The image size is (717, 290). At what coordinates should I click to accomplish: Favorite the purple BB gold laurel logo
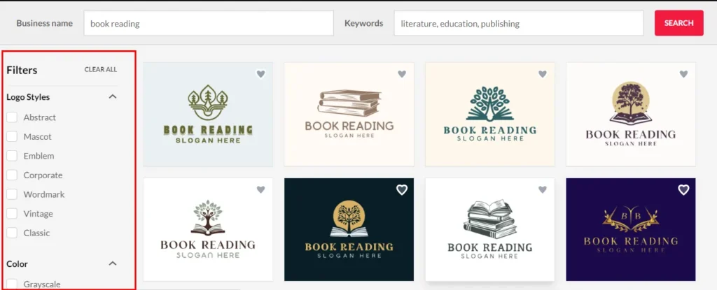click(683, 189)
